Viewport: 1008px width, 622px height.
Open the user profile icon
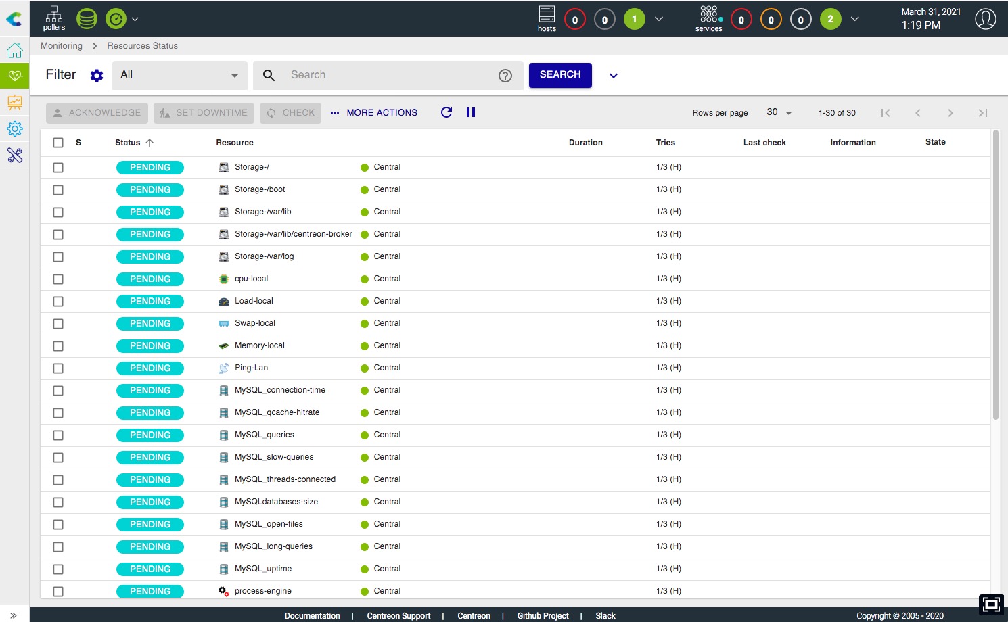click(985, 19)
